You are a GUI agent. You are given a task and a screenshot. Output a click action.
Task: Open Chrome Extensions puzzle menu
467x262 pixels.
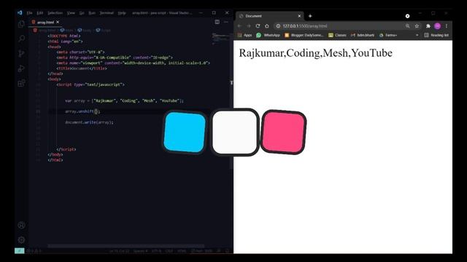(428, 26)
